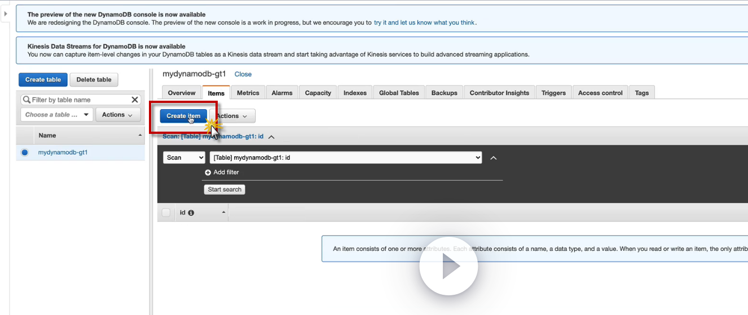Screen dimensions: 748x315
Task: Click the Add filter plus icon
Action: click(208, 173)
